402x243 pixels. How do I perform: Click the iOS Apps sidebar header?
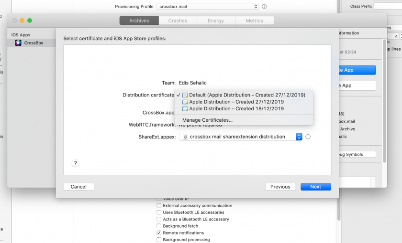pyautogui.click(x=21, y=35)
